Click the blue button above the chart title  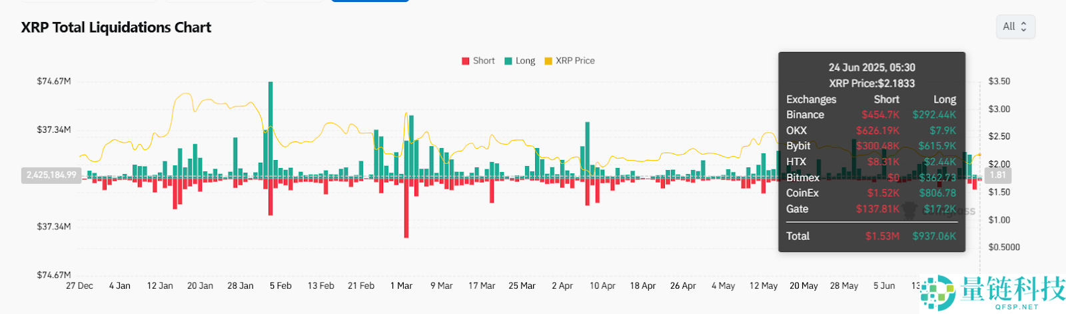(370, 1)
